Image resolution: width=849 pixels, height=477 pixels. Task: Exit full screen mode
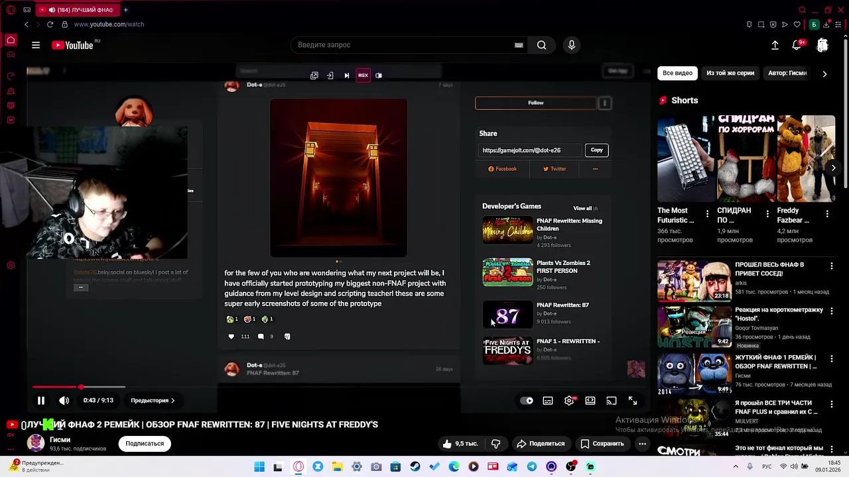pos(633,400)
